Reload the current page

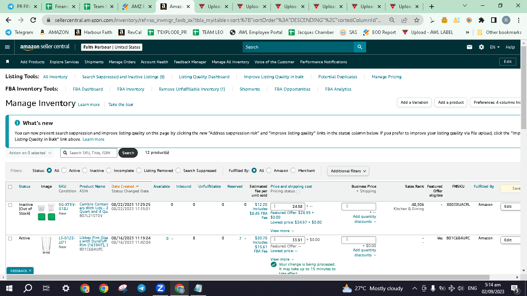(x=33, y=20)
